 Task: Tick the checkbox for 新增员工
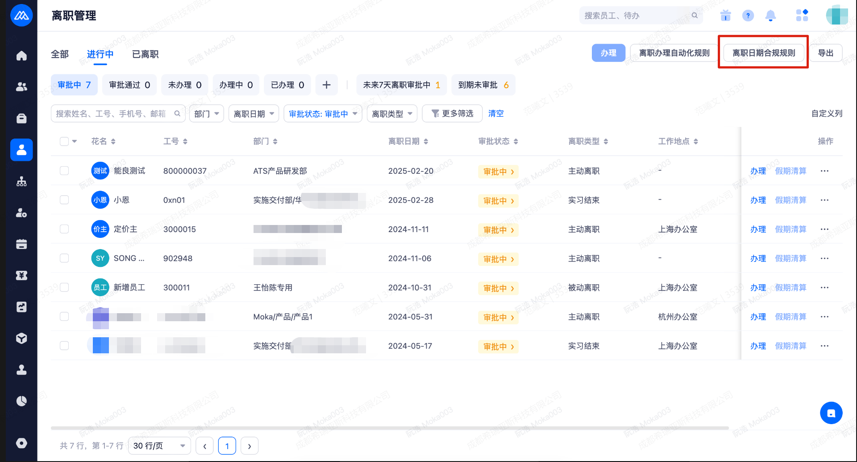(64, 287)
